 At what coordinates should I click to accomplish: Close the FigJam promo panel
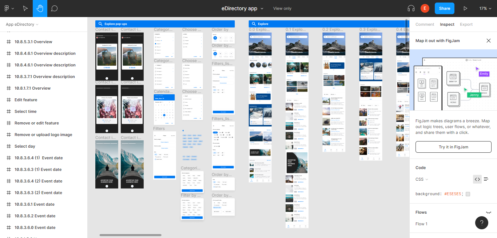click(489, 41)
